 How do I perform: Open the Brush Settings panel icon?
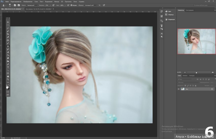pos(162,26)
